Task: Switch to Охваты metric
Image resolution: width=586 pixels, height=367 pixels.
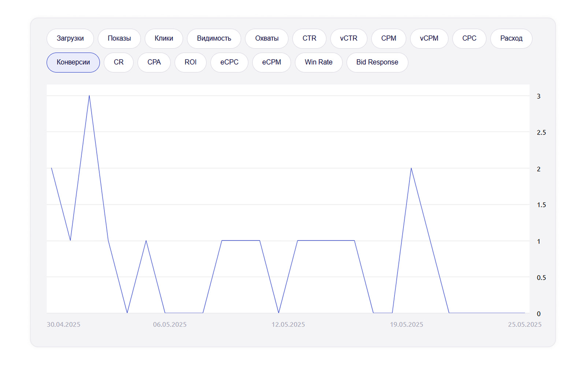Action: pyautogui.click(x=267, y=38)
